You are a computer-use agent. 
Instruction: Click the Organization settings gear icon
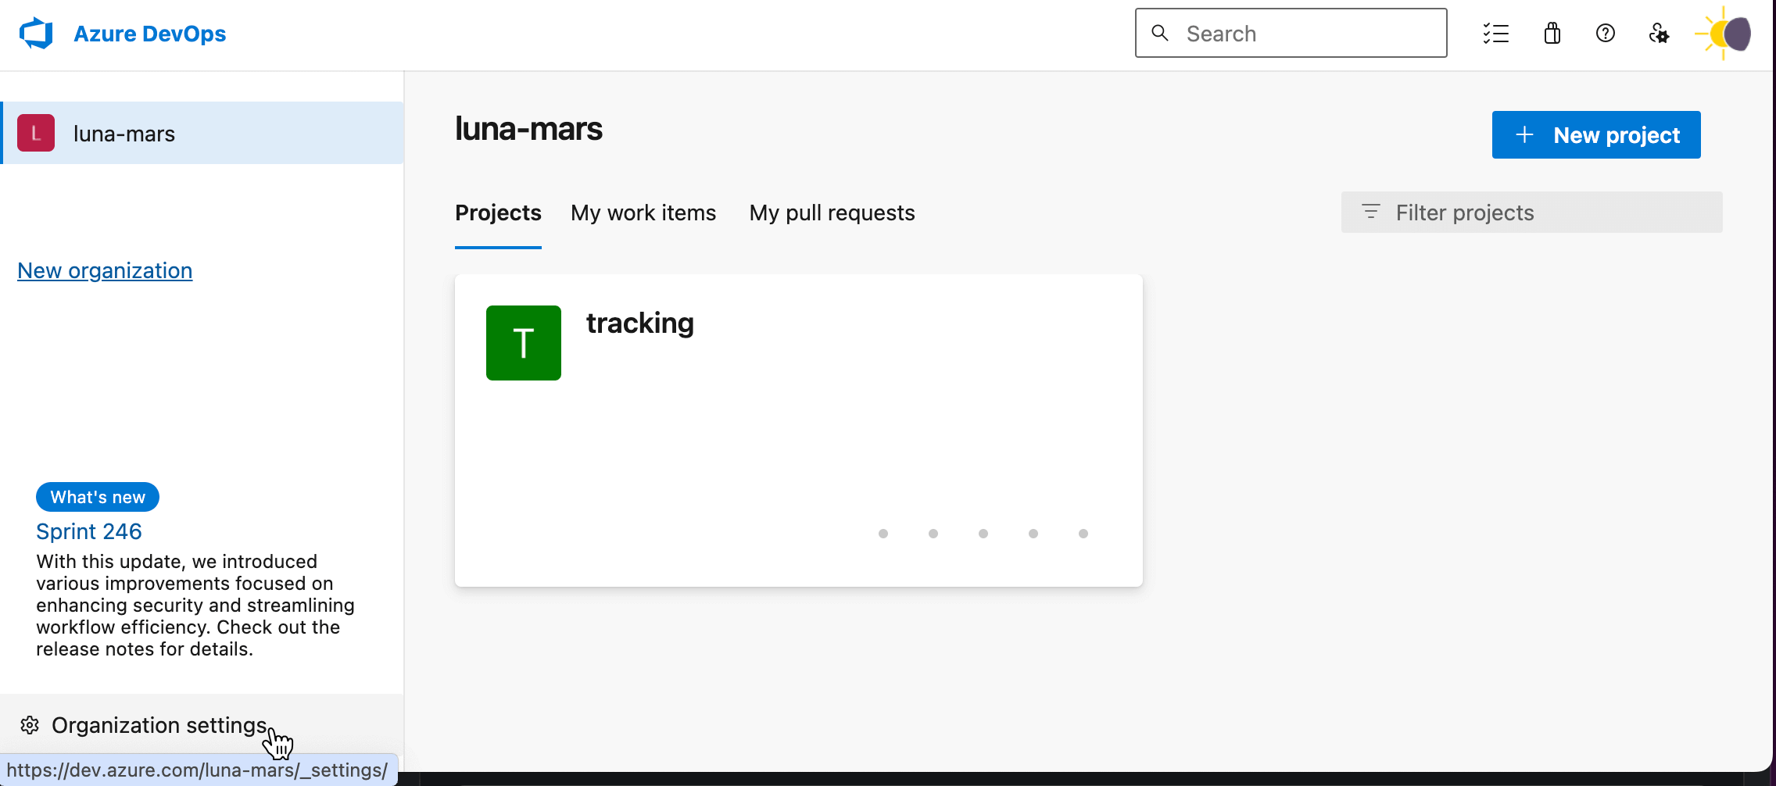(30, 725)
